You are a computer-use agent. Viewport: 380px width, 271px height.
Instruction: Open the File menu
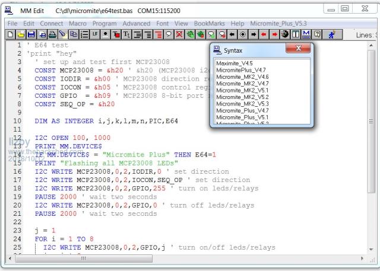click(x=12, y=23)
